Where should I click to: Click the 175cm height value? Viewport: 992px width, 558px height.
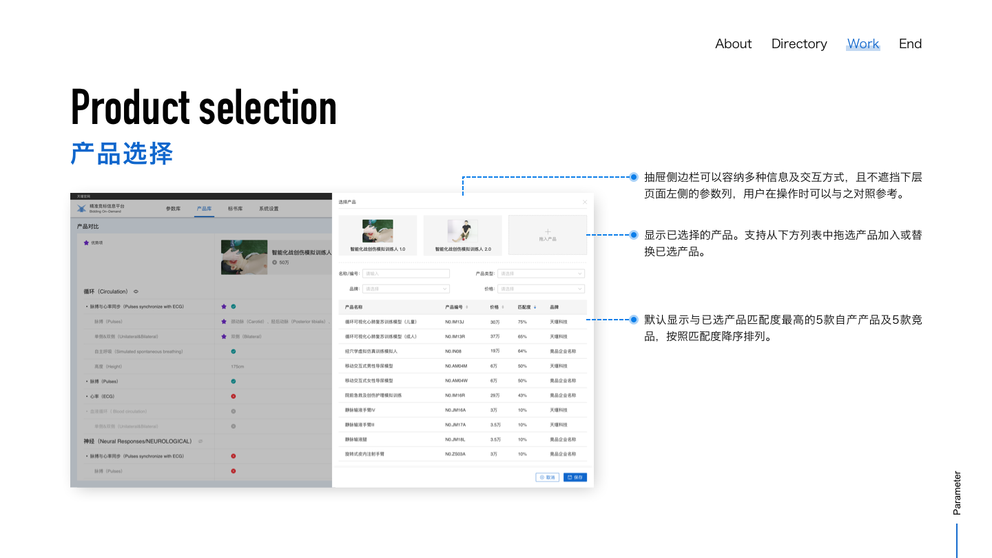[238, 366]
